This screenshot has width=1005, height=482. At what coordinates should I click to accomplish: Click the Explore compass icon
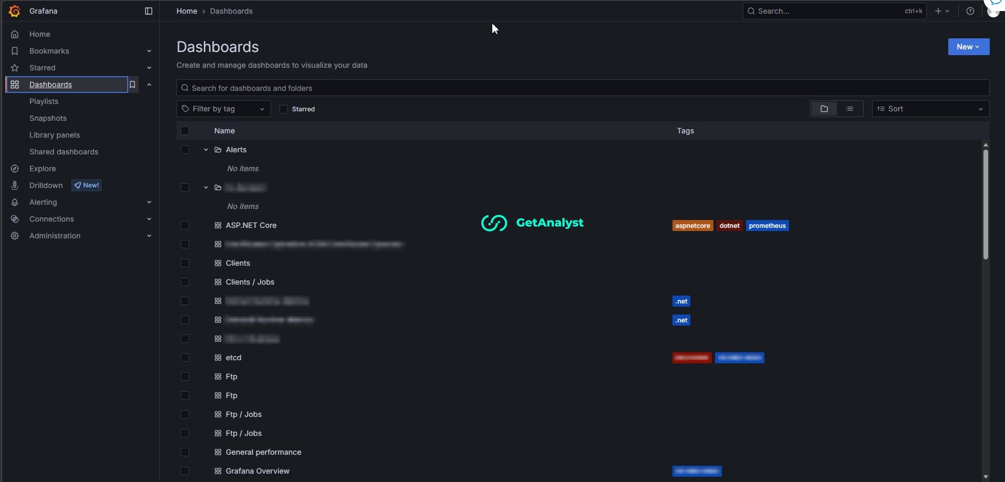click(x=15, y=169)
